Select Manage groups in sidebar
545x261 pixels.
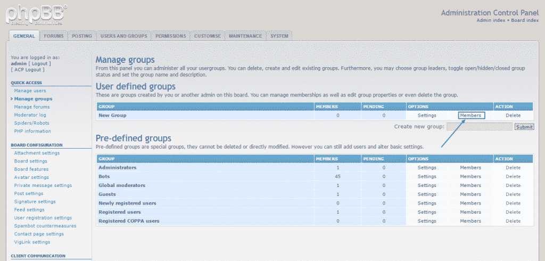tap(34, 99)
